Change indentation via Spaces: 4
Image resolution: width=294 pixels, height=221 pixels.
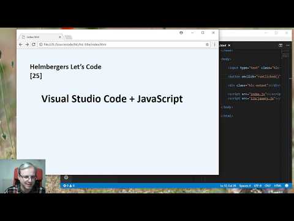click(x=245, y=185)
